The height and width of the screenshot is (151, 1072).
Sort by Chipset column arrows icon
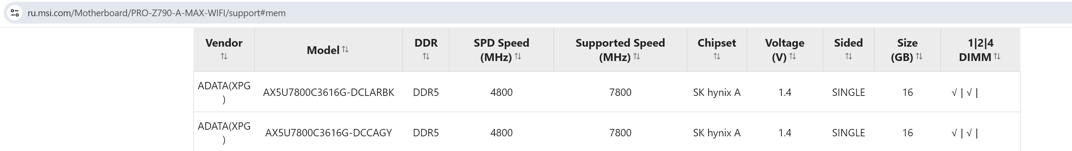717,56
